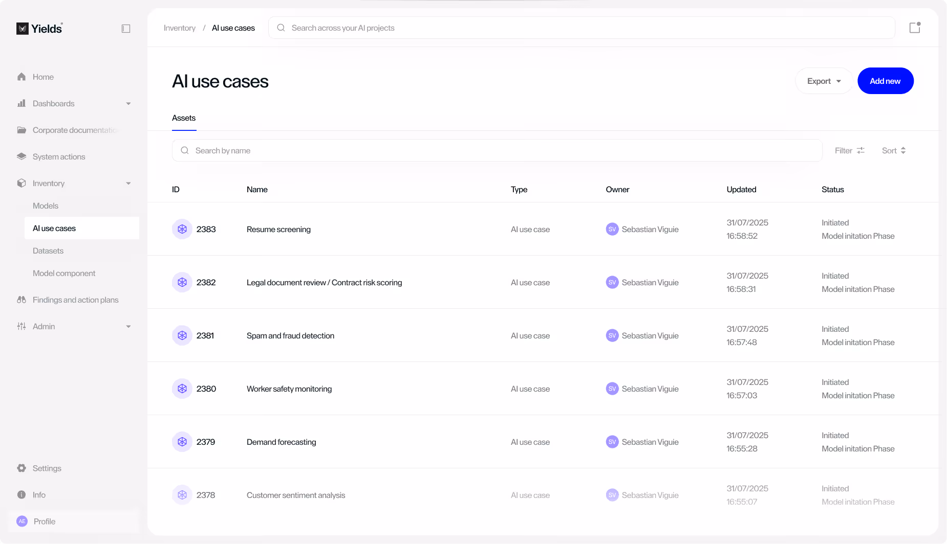Click the SV avatar in the Demand forecasting row

point(612,442)
